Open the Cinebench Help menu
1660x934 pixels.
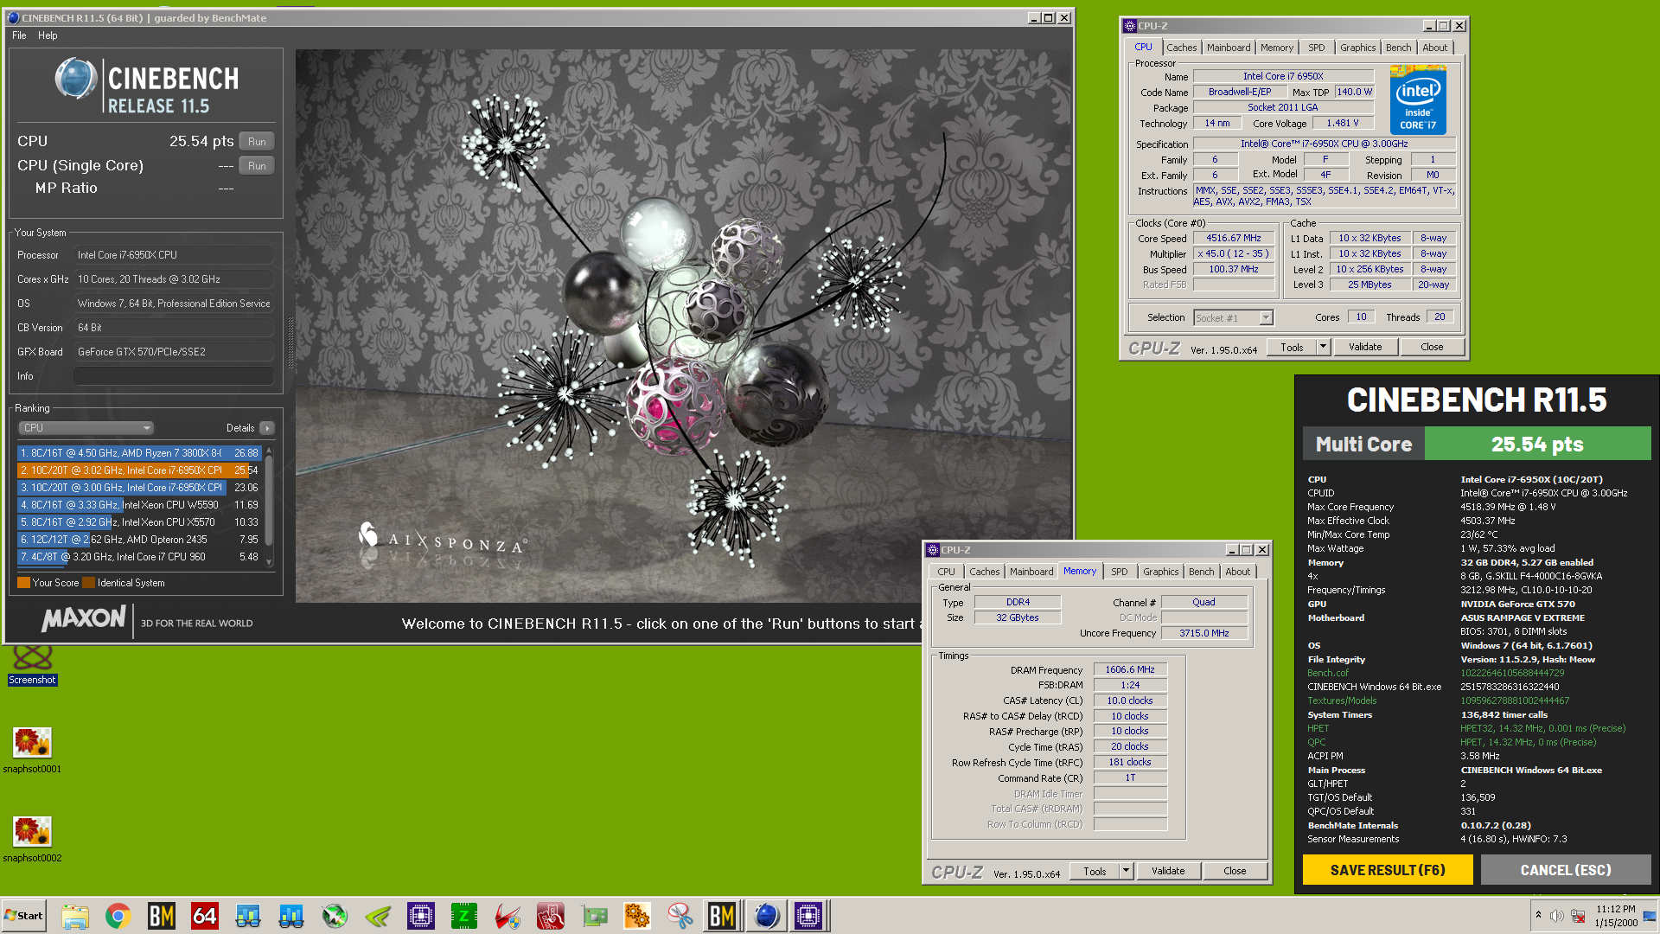tap(48, 35)
